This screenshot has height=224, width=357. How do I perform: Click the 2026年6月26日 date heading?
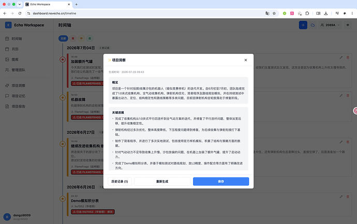[81, 187]
